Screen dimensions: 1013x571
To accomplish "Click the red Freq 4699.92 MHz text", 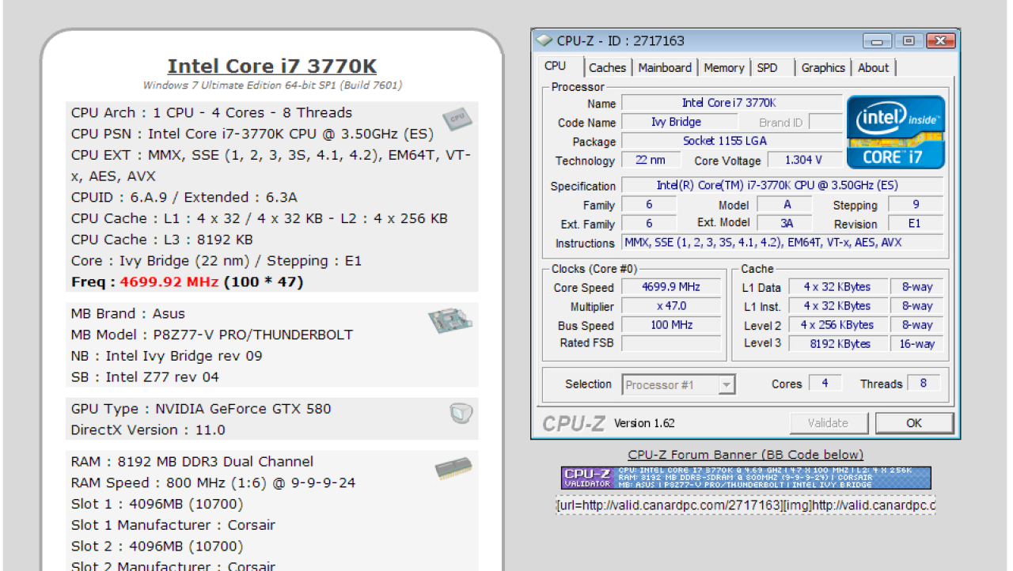I will point(169,282).
